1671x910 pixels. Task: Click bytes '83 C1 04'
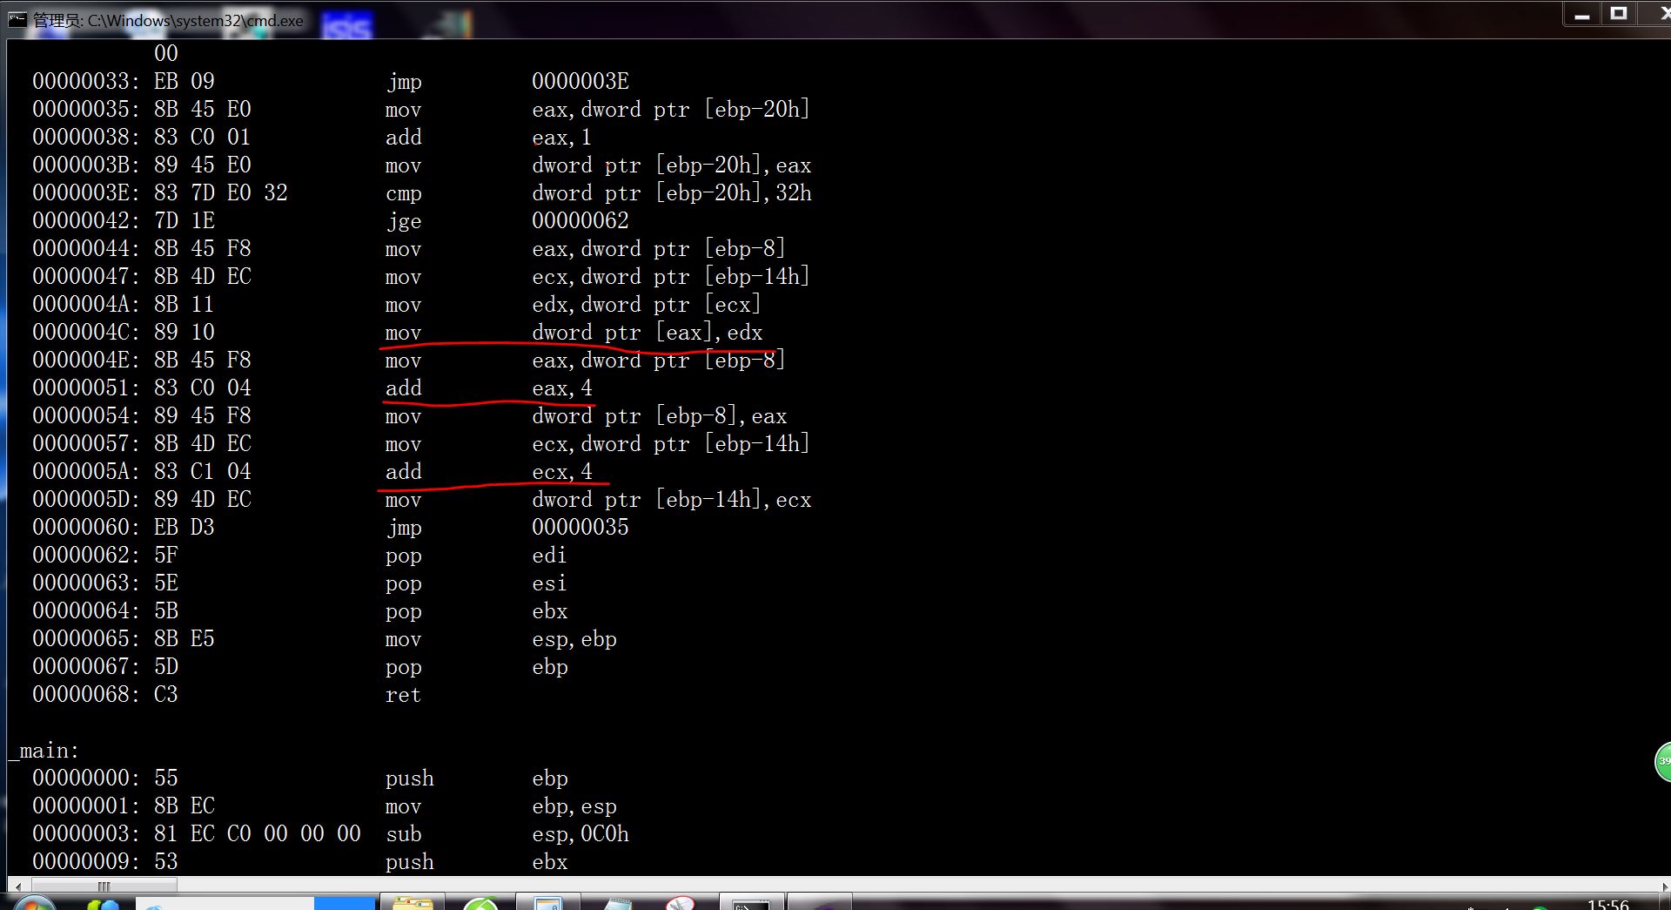pos(203,472)
